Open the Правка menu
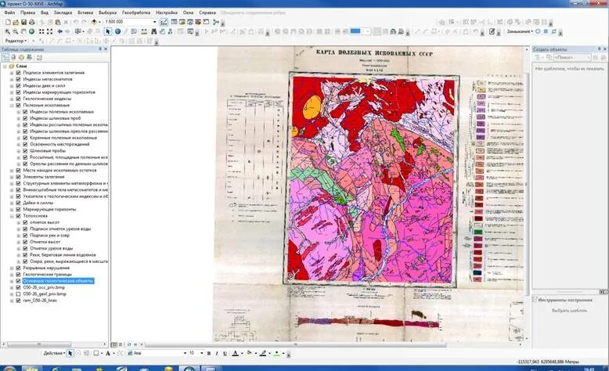This screenshot has height=371, width=609. click(27, 13)
